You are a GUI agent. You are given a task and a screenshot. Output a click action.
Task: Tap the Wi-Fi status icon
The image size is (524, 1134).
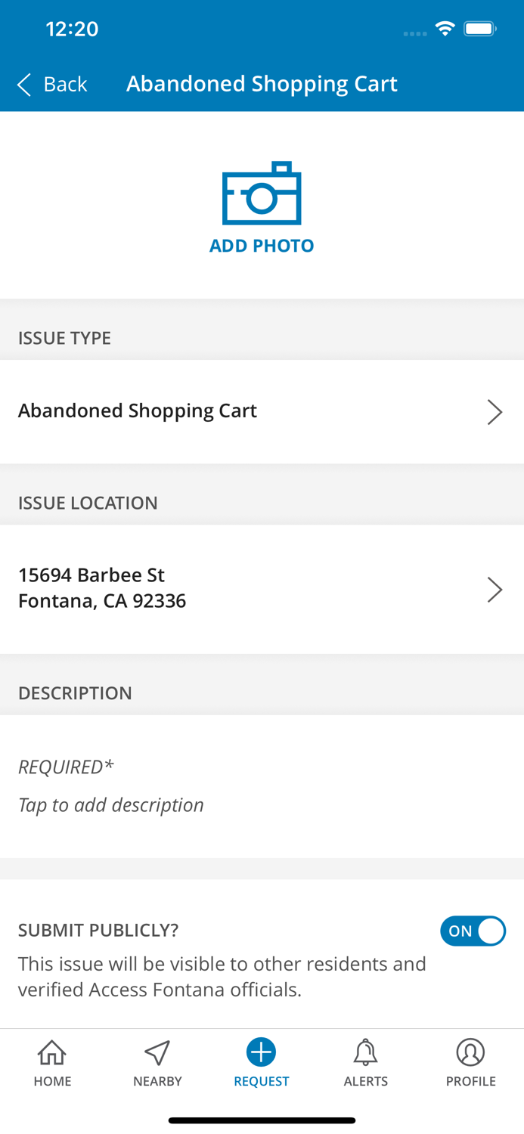(445, 29)
